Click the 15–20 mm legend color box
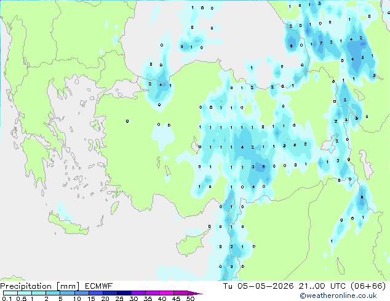The height and width of the screenshot is (301, 390). [96, 293]
